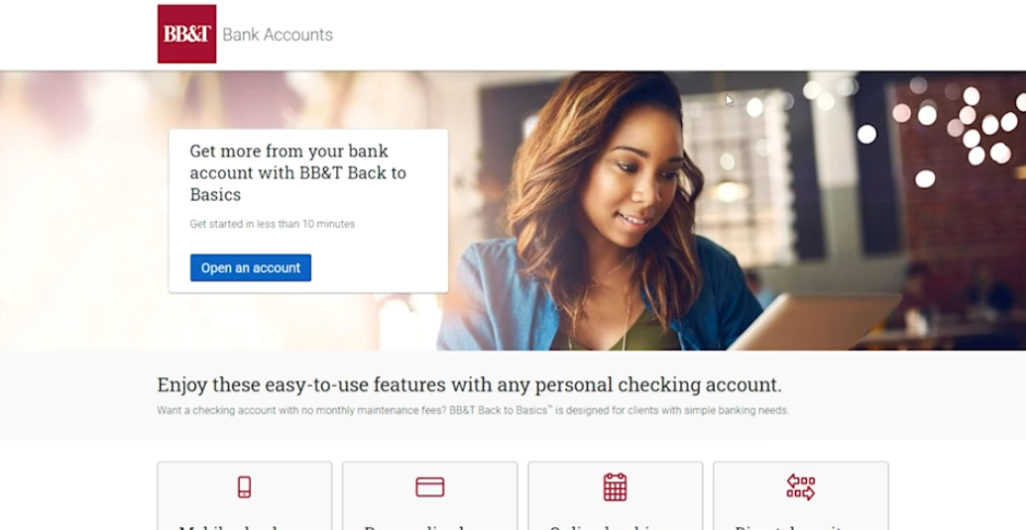
Task: Open the fourth feature card with arrows icon
Action: pyautogui.click(x=800, y=496)
